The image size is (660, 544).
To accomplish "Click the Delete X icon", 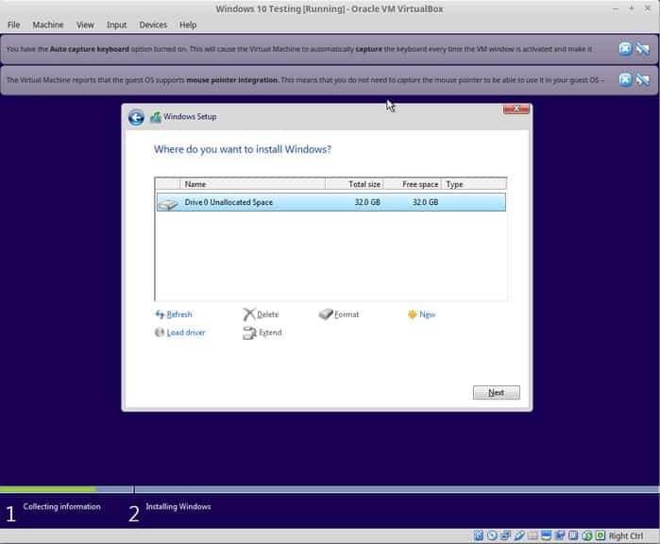I will coord(249,314).
